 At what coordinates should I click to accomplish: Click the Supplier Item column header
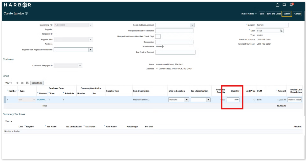(113, 91)
